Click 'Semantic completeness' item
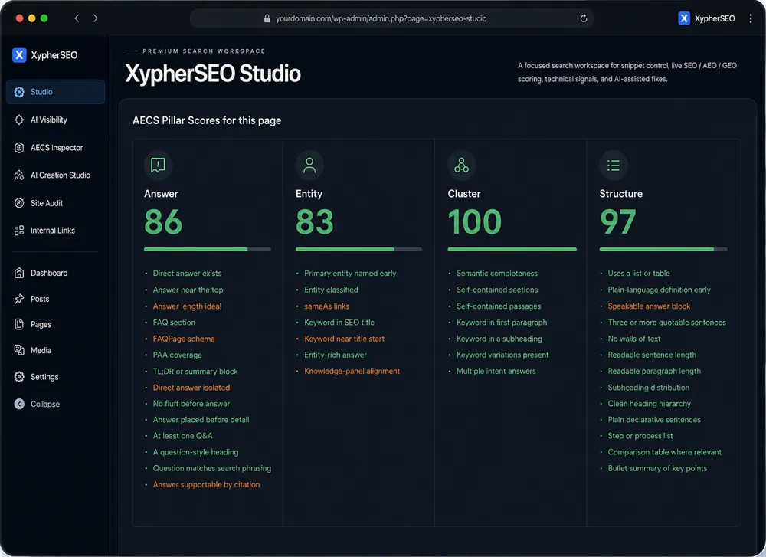 (497, 273)
